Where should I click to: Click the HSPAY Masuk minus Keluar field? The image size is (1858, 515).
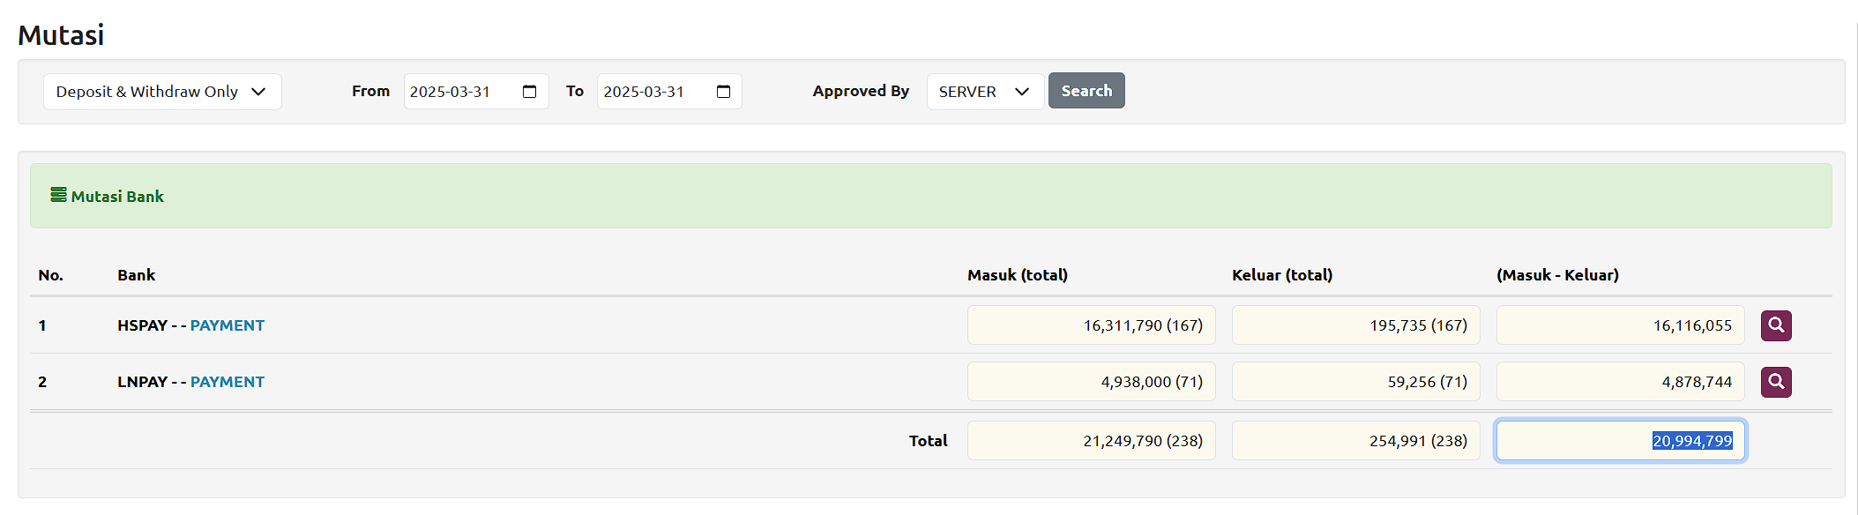click(1620, 325)
